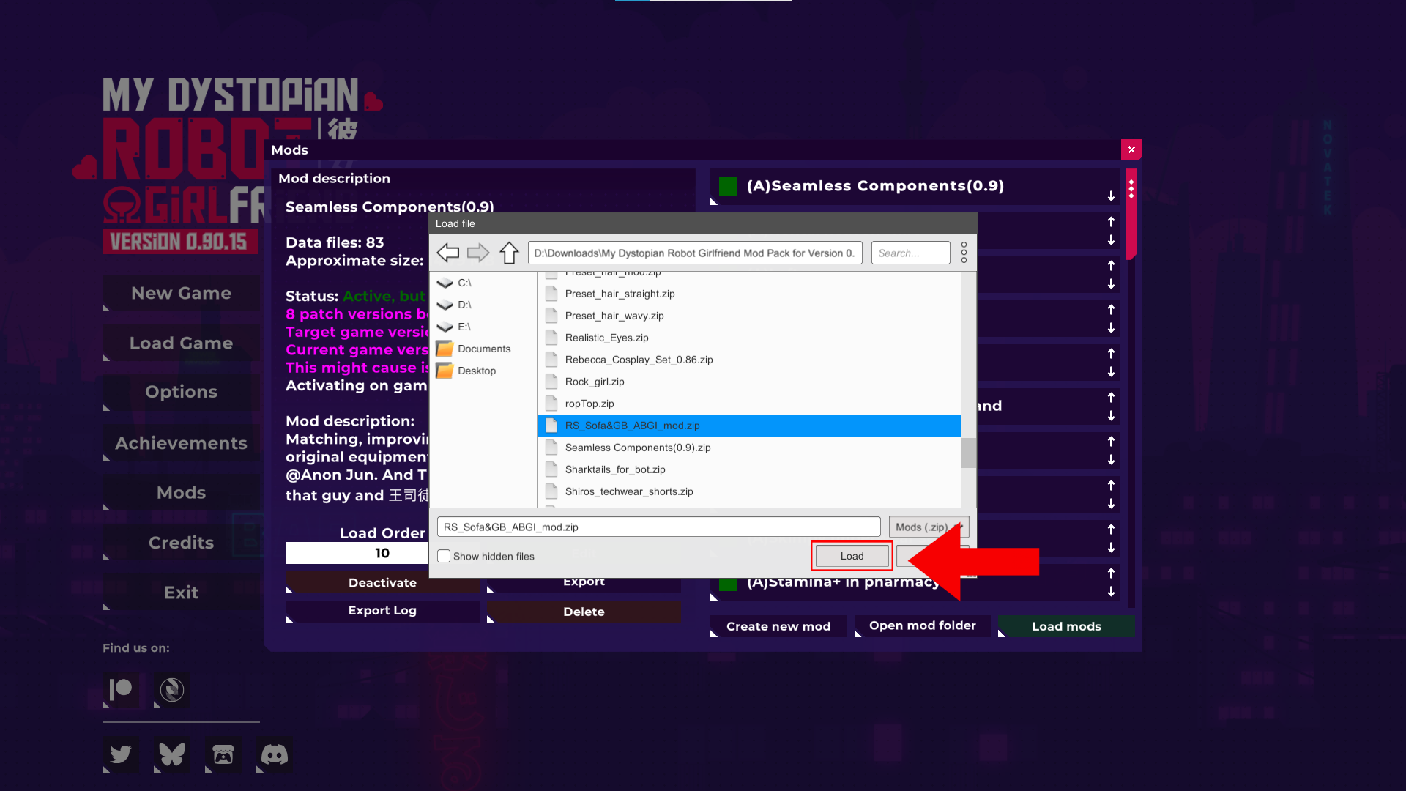Select the D:\ drive
This screenshot has width=1406, height=791.
(483, 305)
